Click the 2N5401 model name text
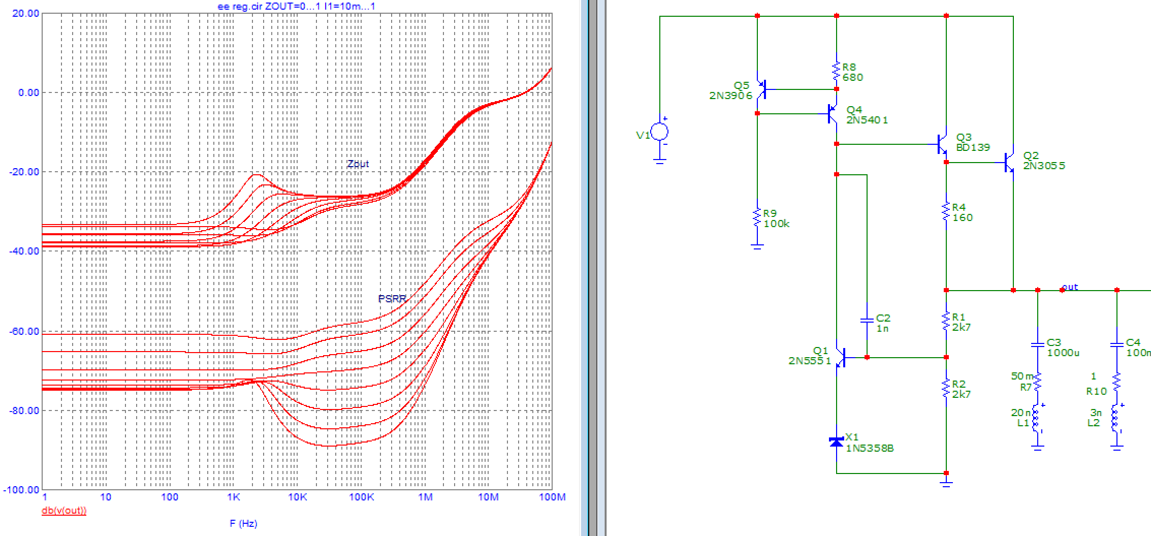 (x=867, y=120)
